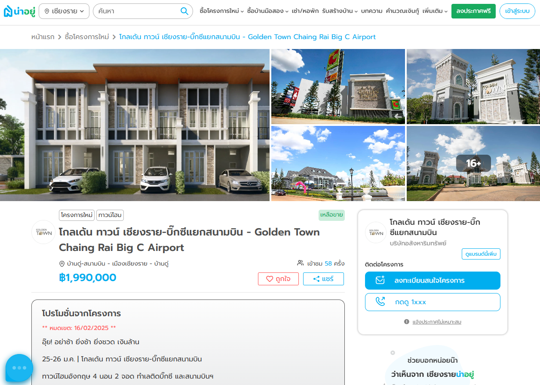540x385 pixels.
Task: Click the ถูกใจ like button
Action: click(x=278, y=279)
